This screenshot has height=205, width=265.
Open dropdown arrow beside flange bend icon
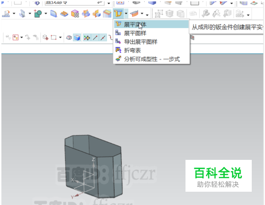pos(30,13)
